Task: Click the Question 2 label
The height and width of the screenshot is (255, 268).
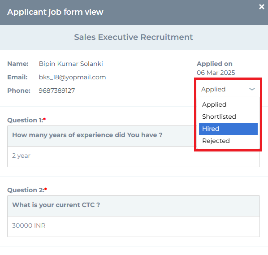Action: [x=27, y=190]
